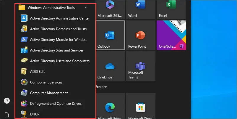The width and height of the screenshot is (237, 119).
Task: Click the Active Directory Domains and Trusts icon
Action: point(24,29)
